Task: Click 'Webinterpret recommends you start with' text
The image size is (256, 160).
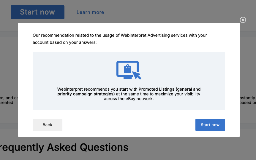Action: pos(97,89)
